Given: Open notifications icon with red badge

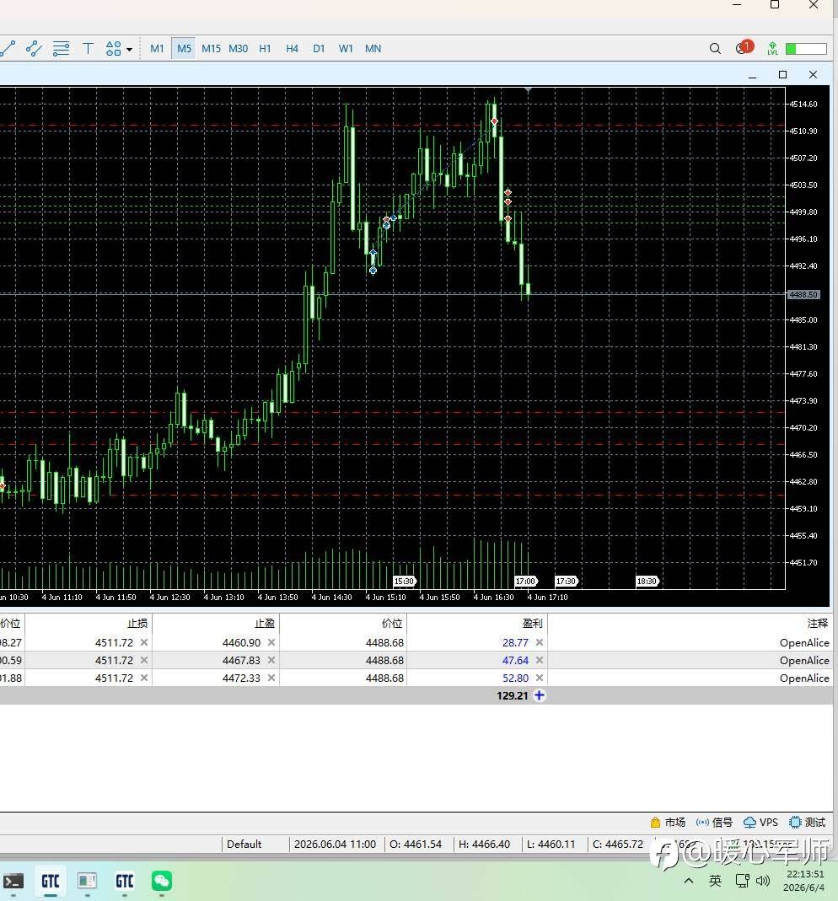Looking at the screenshot, I should click(744, 48).
